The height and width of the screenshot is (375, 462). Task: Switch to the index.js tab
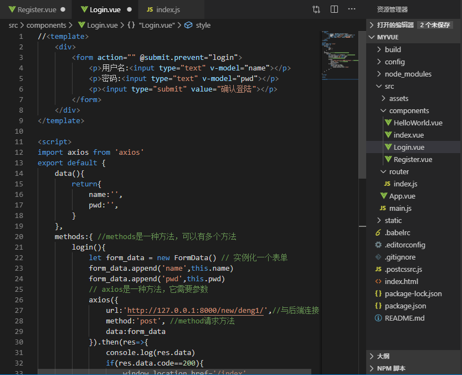point(167,10)
